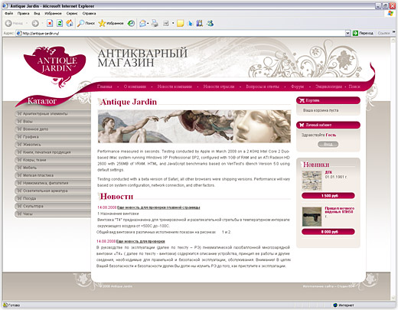Open the ДТК product thumbnail image
398x310 pixels.
[x=312, y=181]
